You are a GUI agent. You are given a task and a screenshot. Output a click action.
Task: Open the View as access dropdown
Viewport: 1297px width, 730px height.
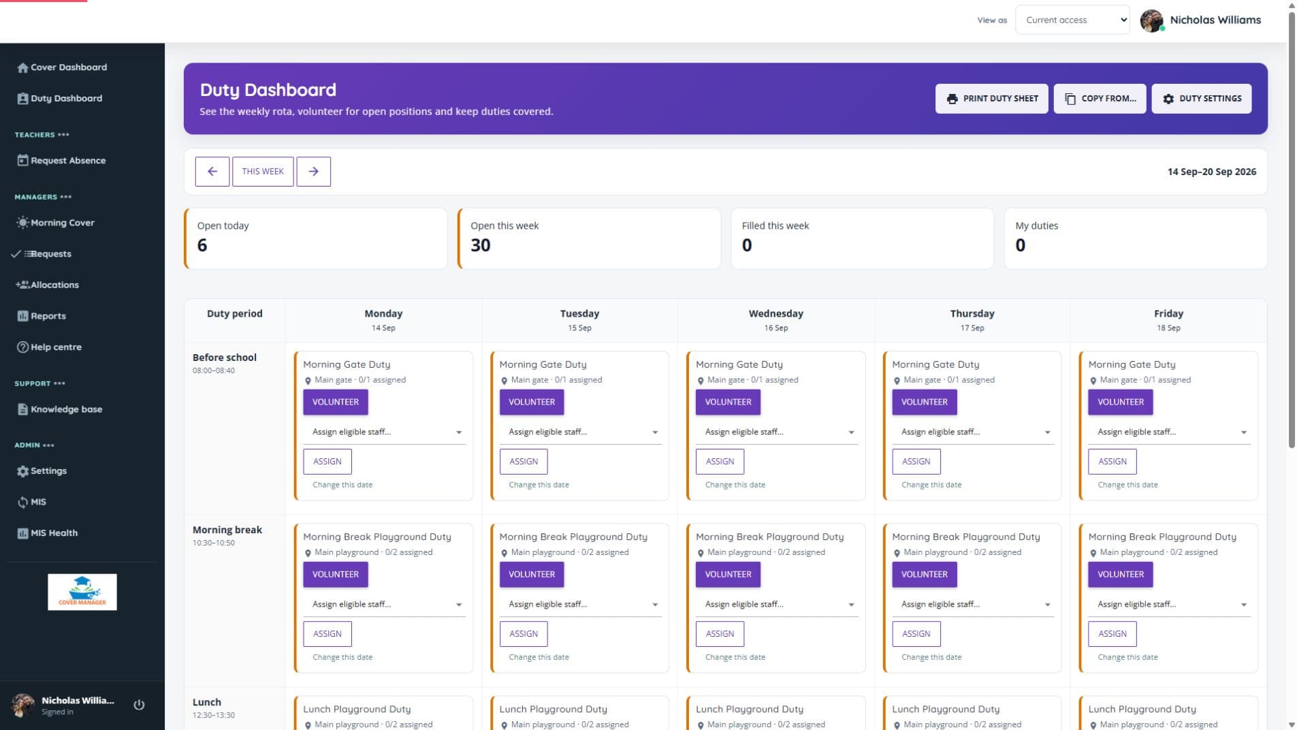(x=1072, y=20)
